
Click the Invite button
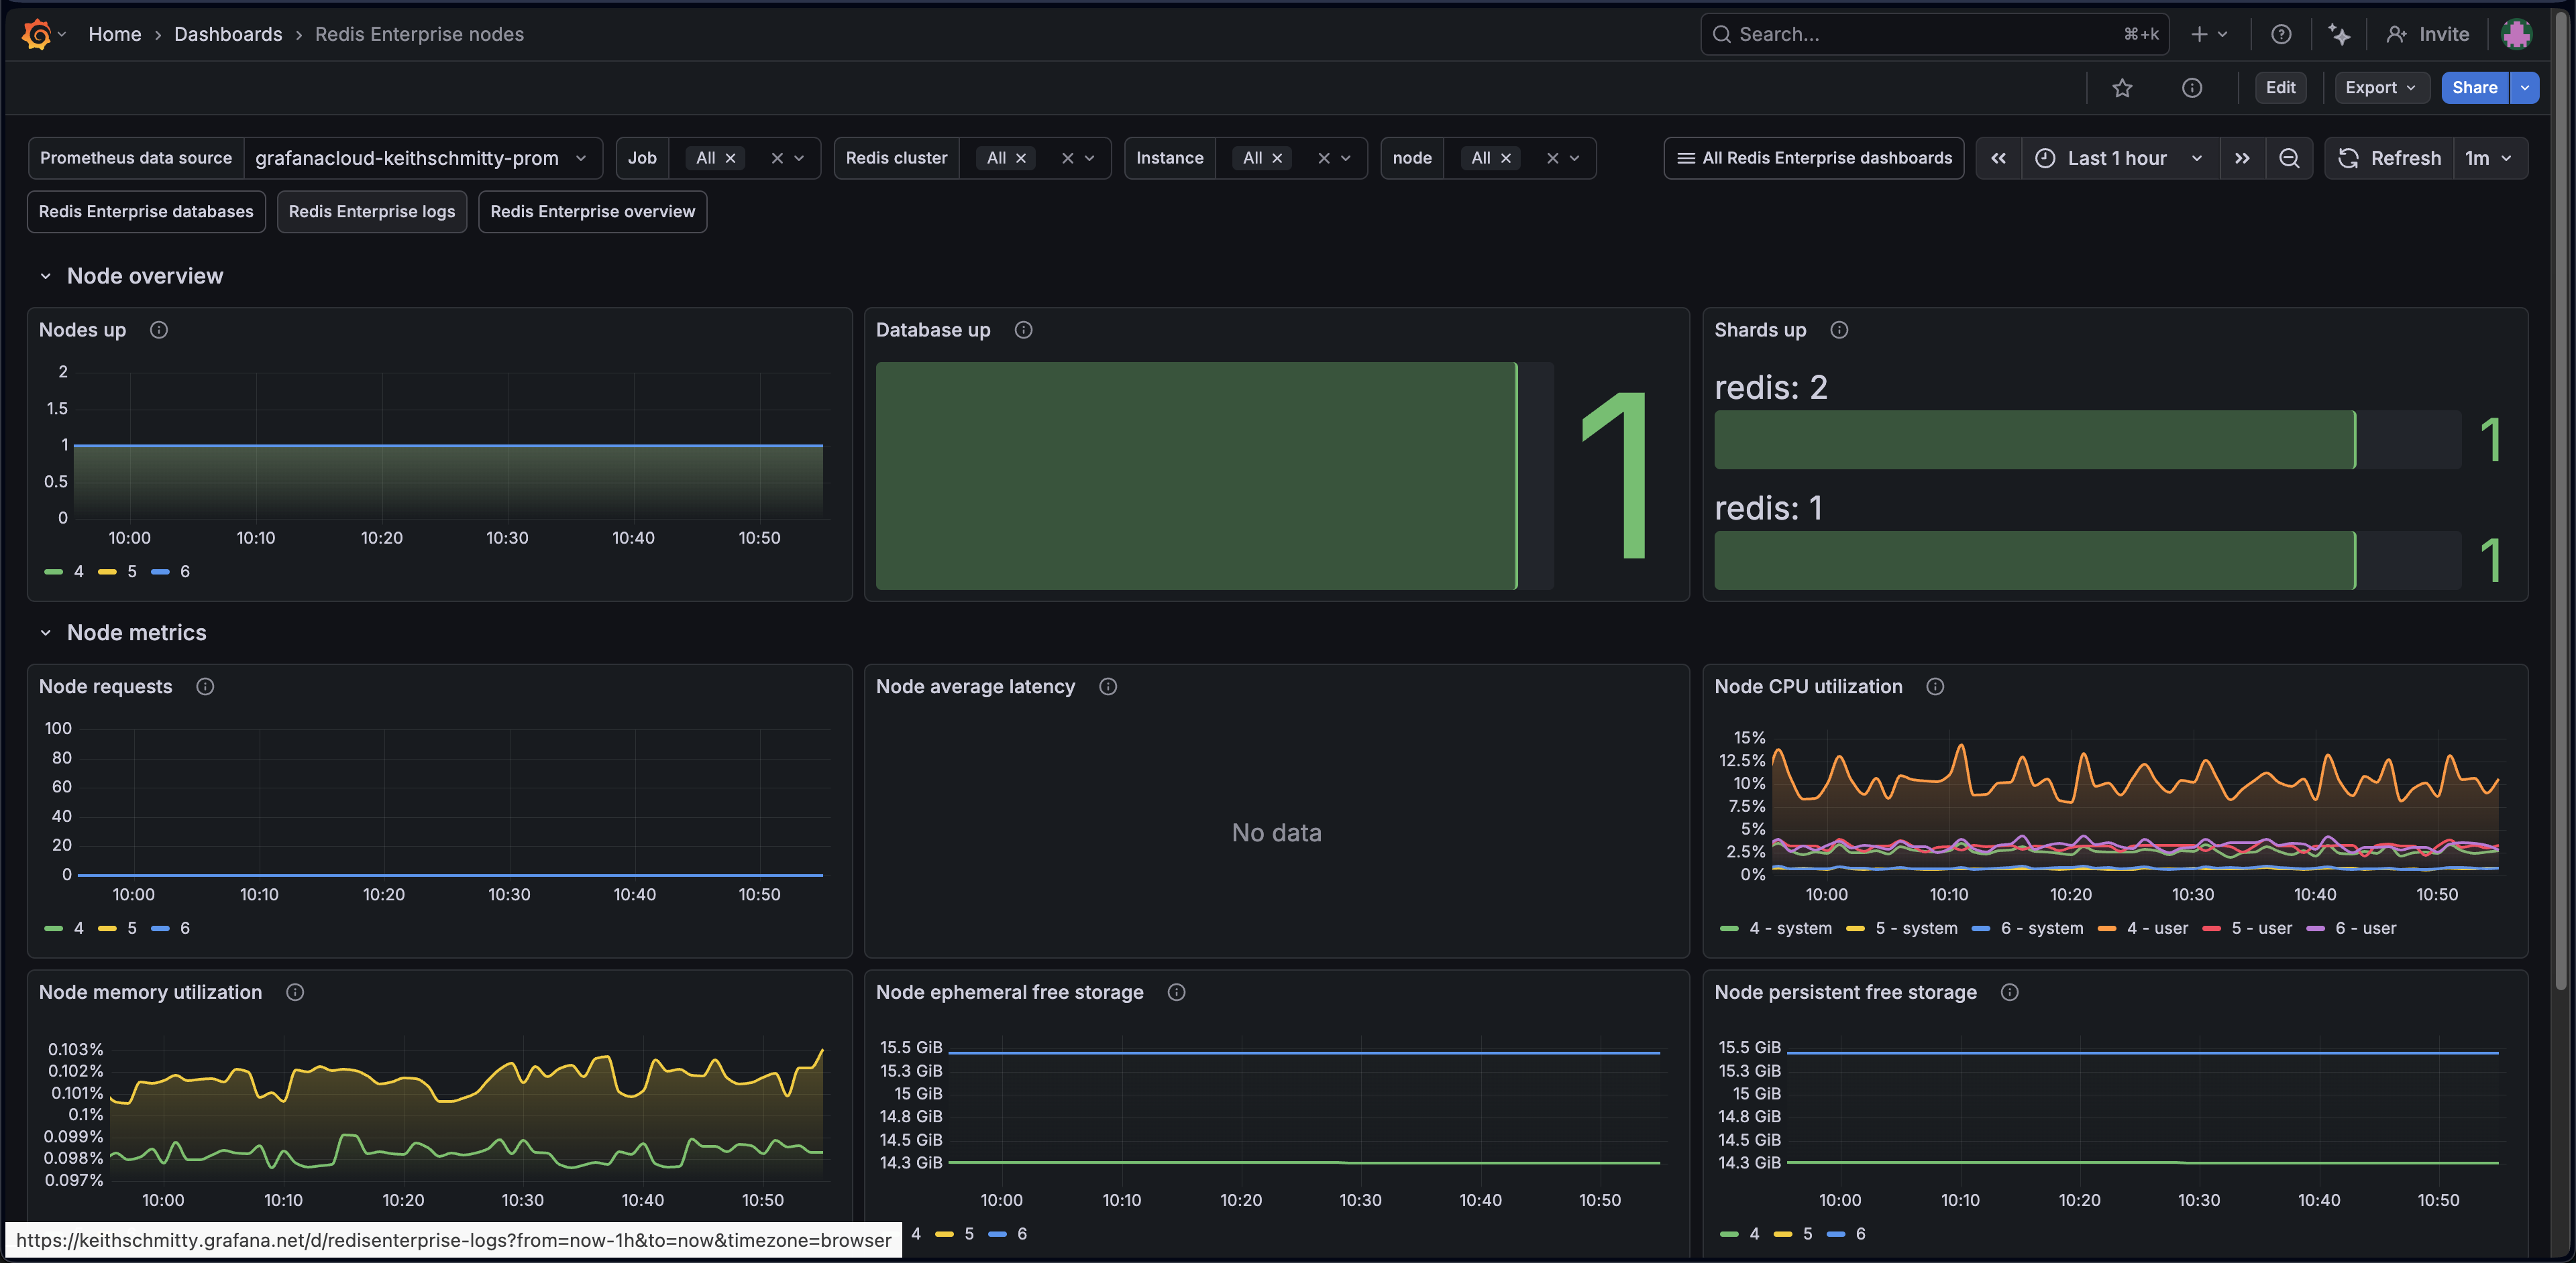pos(2428,34)
